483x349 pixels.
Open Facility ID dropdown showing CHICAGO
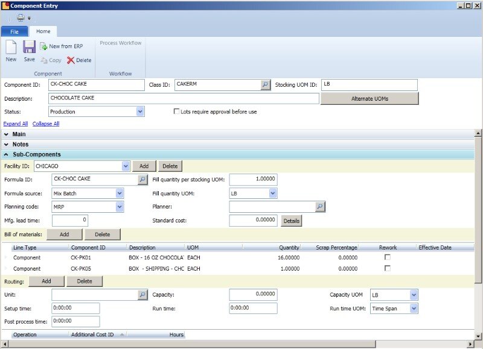click(126, 166)
